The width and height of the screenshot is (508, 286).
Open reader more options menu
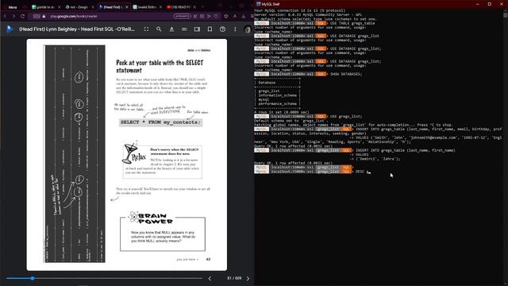pos(235,29)
